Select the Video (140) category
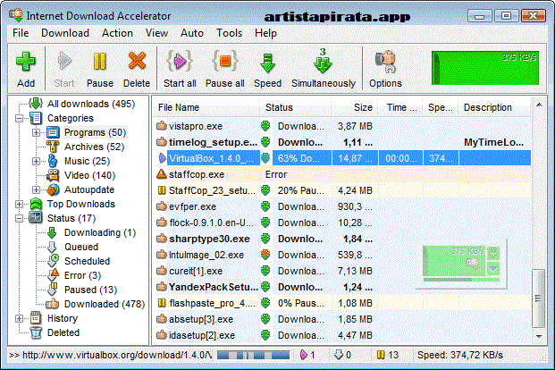 pyautogui.click(x=90, y=176)
